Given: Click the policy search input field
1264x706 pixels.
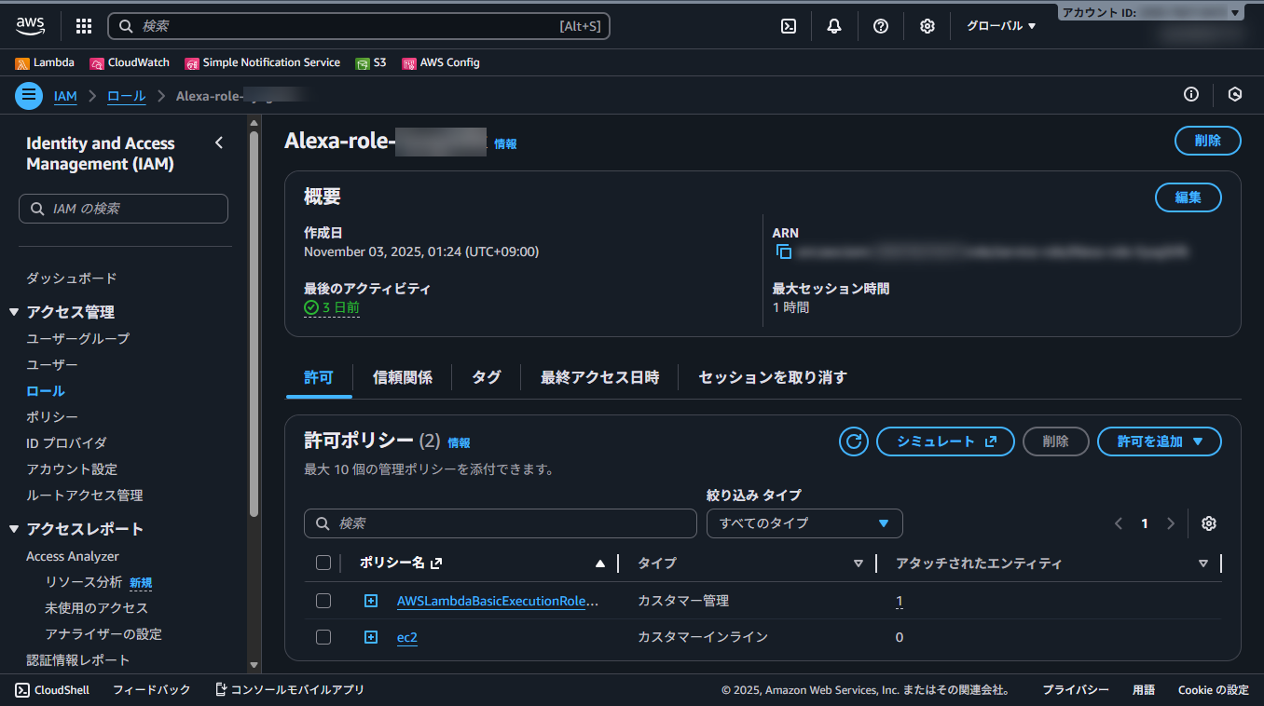Looking at the screenshot, I should point(500,523).
